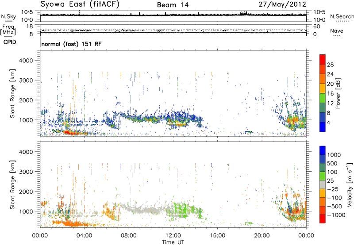The height and width of the screenshot is (245, 354).
Task: Click velocity scale value '1000'
Action: tap(334, 155)
